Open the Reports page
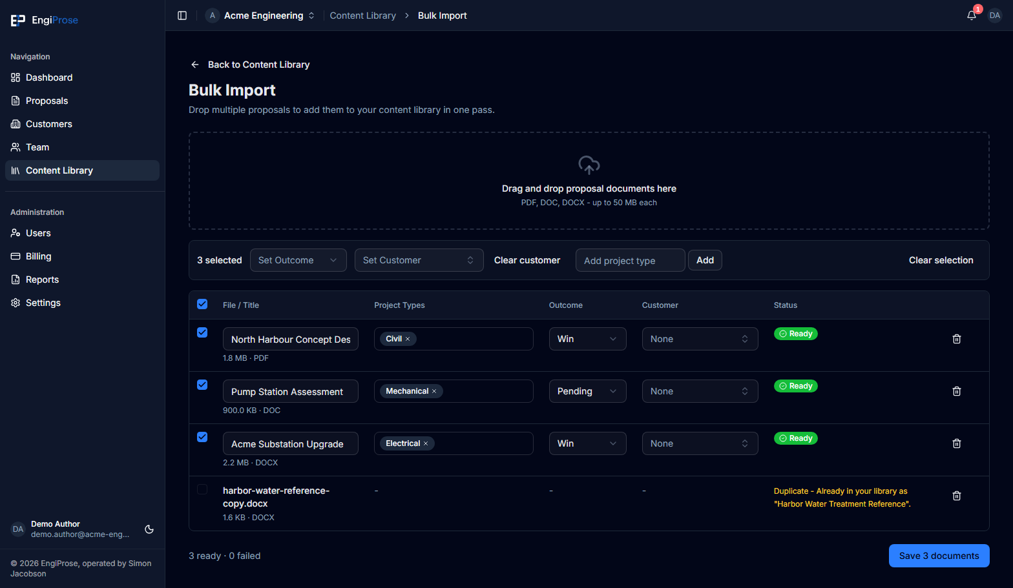1013x588 pixels. tap(82, 279)
